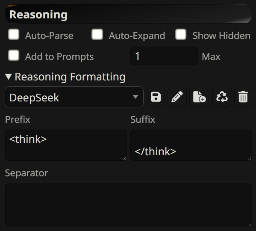Click the dropdown arrow beside DeepSeek
Image resolution: width=256 pixels, height=231 pixels.
coord(135,97)
